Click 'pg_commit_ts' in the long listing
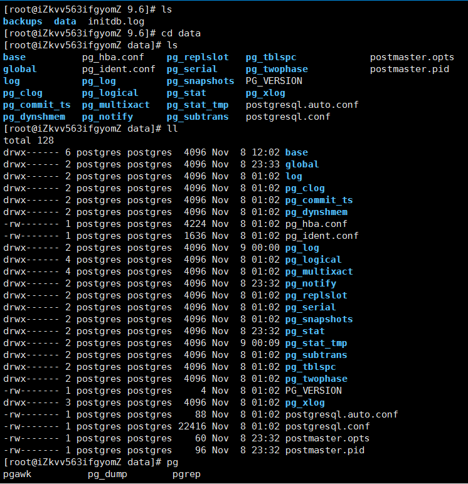The width and height of the screenshot is (468, 484). 319,200
